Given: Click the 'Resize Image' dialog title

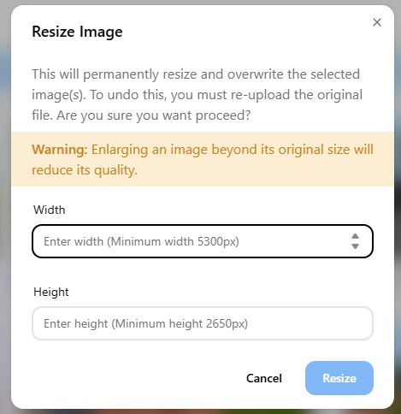Looking at the screenshot, I should [x=77, y=32].
